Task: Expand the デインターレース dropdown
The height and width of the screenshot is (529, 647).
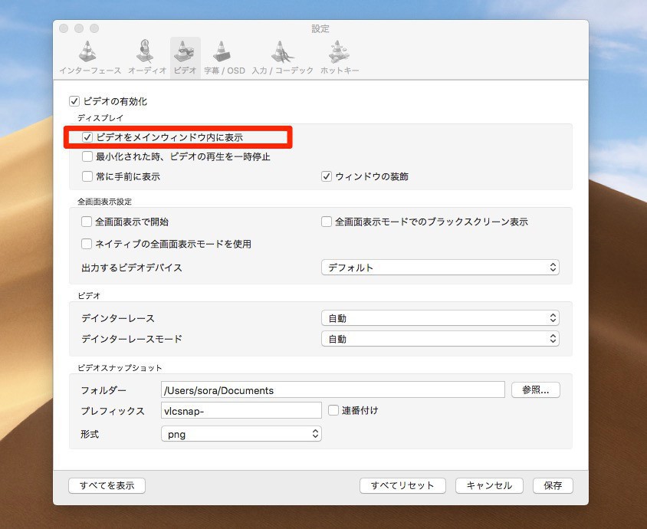Action: coord(439,317)
